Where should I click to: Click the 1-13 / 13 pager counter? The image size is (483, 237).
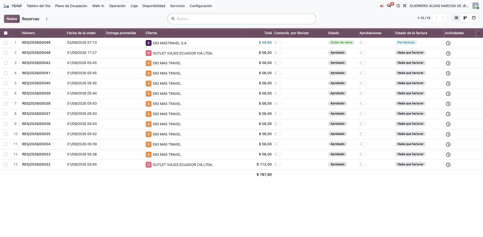click(424, 18)
